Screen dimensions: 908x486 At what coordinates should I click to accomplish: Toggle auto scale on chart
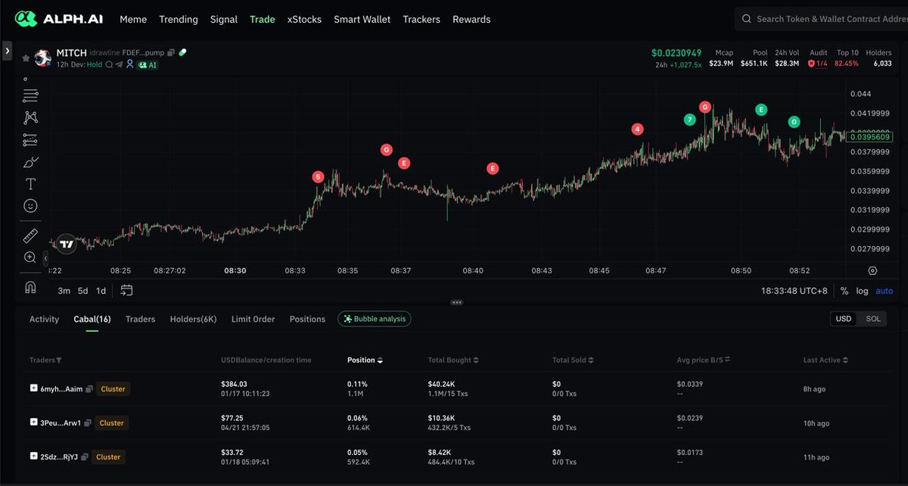884,291
